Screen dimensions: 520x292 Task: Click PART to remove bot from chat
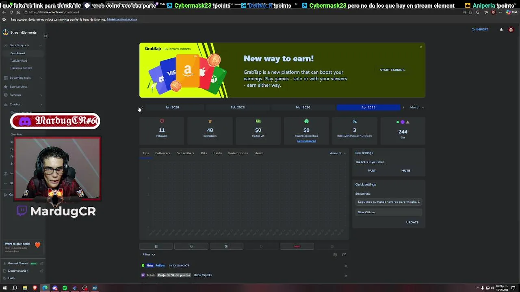coord(372,171)
